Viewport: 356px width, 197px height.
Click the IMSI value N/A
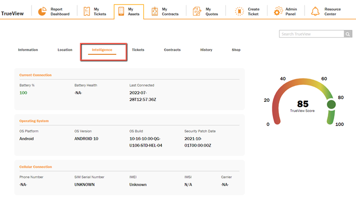pos(188,185)
